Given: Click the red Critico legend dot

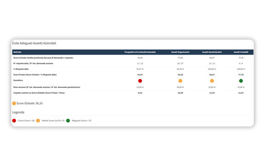Looking at the screenshot, I should 14,121.
